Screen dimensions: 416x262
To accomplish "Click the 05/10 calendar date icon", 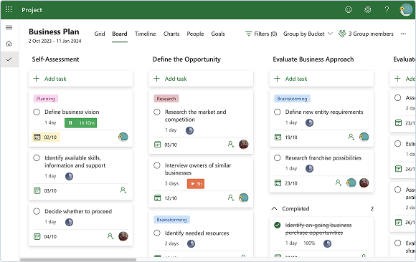I will [158, 145].
